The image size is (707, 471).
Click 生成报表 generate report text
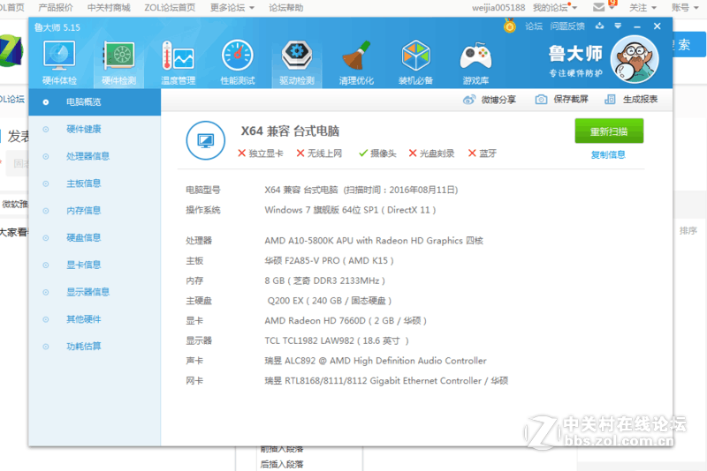point(640,100)
